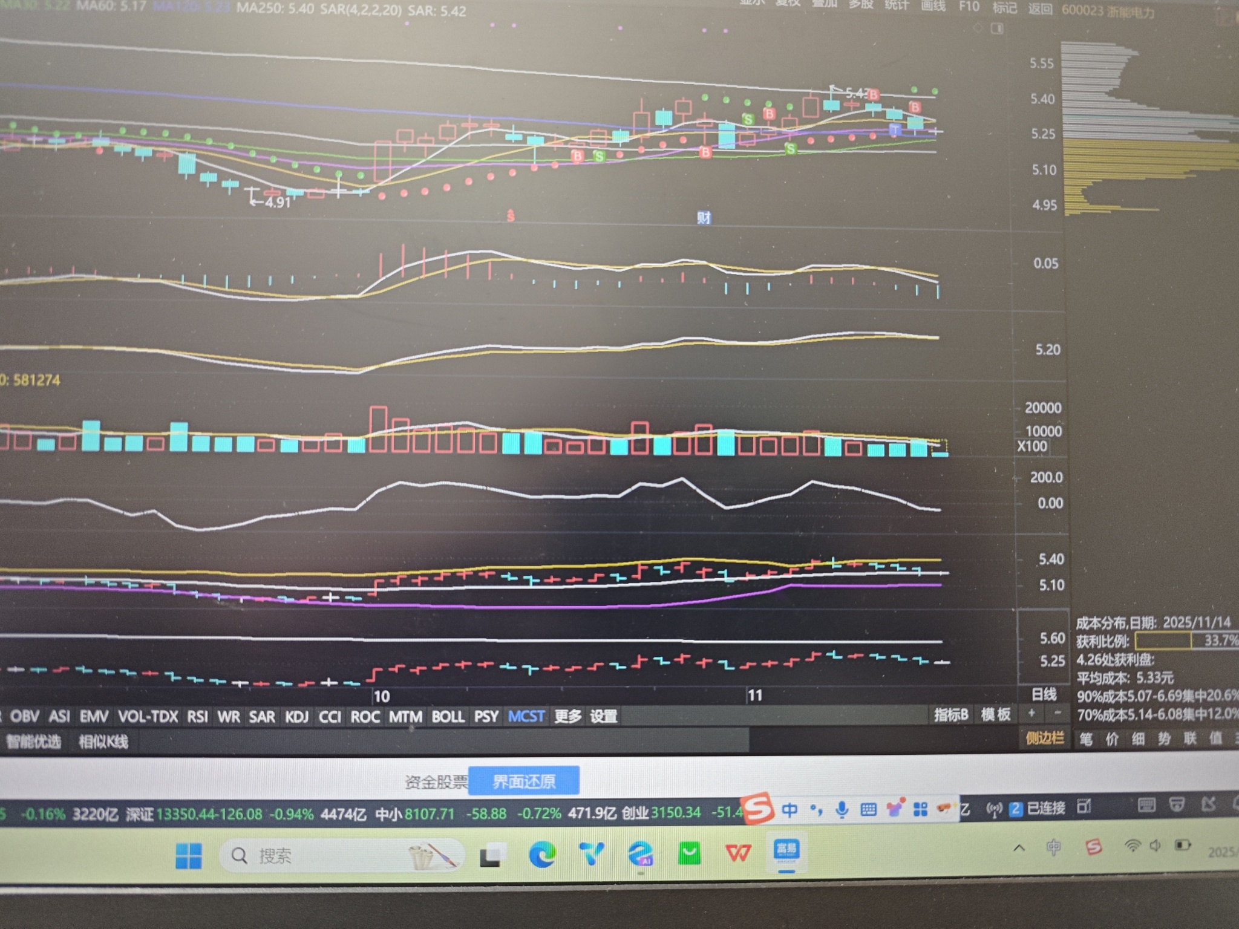Toggle Sogou Chinese/English input mode 中
The width and height of the screenshot is (1239, 929).
789,809
